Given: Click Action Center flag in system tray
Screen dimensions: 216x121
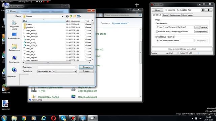Looking at the screenshot, I should [x=196, y=118].
